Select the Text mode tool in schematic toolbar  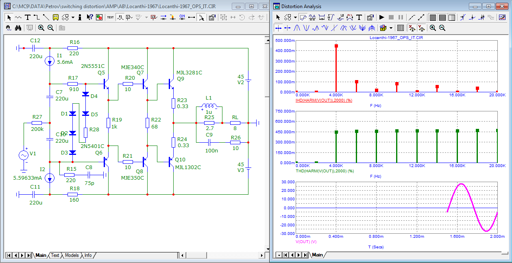pyautogui.click(x=28, y=17)
